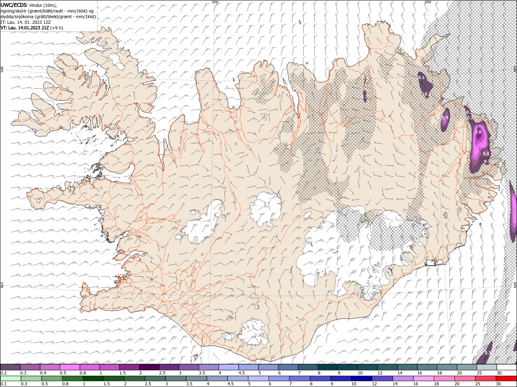Pick the light violet 14–16 swatch, bottom row
517x387 pixels.
click(x=403, y=379)
